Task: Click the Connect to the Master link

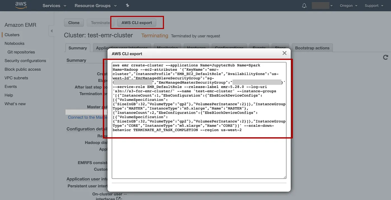Action: [87, 117]
